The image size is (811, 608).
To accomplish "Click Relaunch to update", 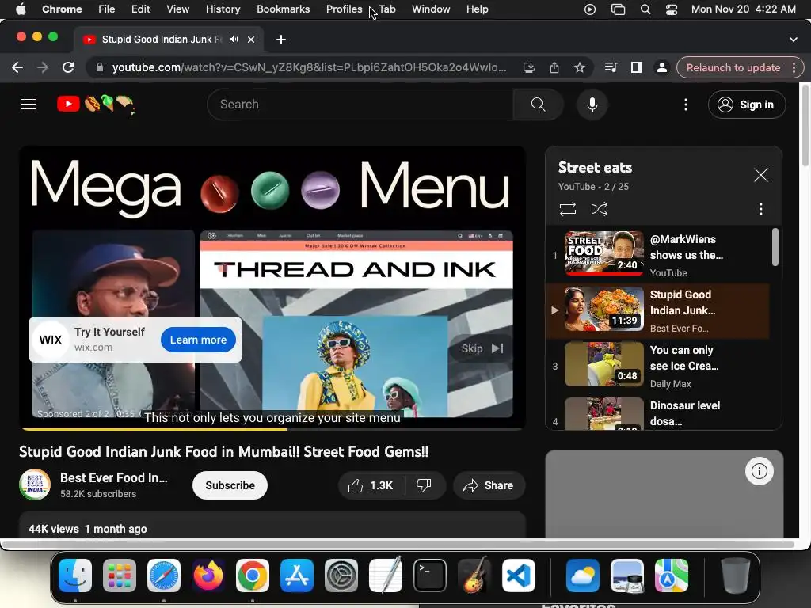I will click(733, 68).
